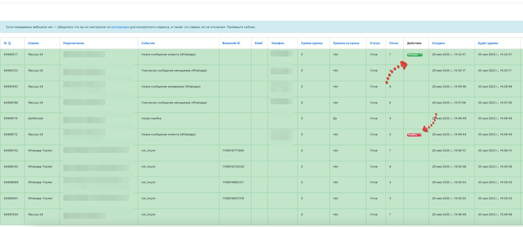Click external ID 1748516637319
523x227 pixels.
coord(233,198)
